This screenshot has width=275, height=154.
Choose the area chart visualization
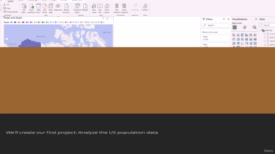pos(238,39)
